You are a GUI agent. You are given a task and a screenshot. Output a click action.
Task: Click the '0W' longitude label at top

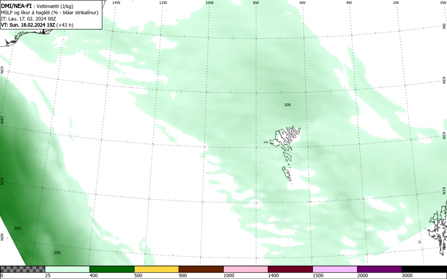(443, 3)
